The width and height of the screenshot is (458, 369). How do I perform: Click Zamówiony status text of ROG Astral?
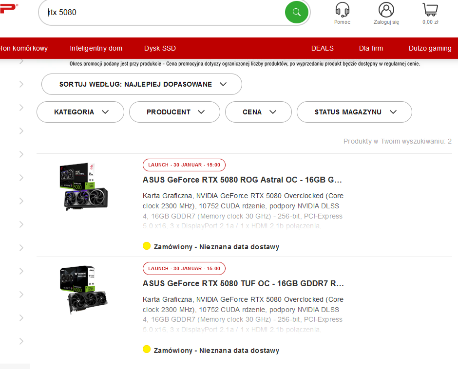coord(216,247)
